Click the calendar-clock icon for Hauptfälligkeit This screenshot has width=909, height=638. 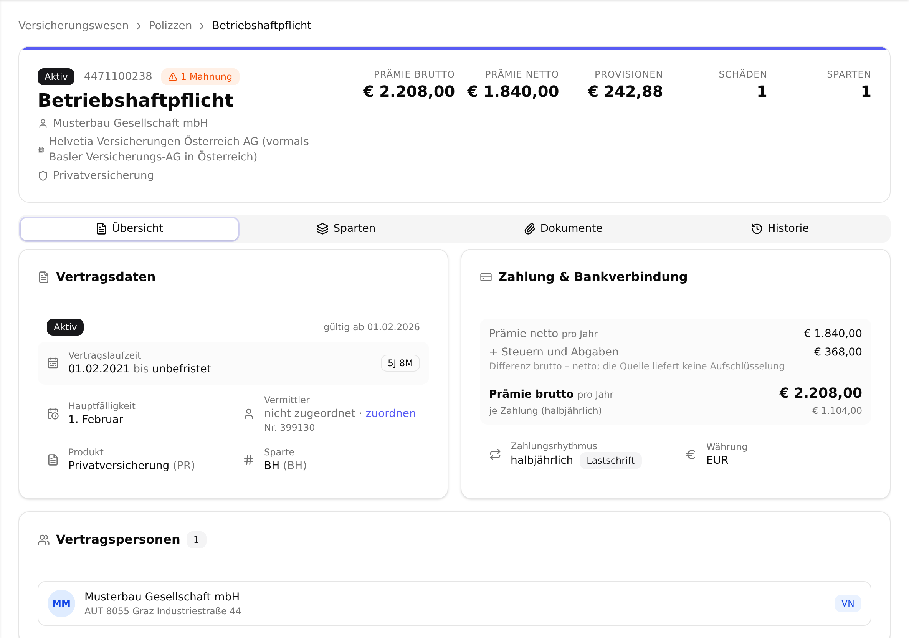(x=53, y=414)
